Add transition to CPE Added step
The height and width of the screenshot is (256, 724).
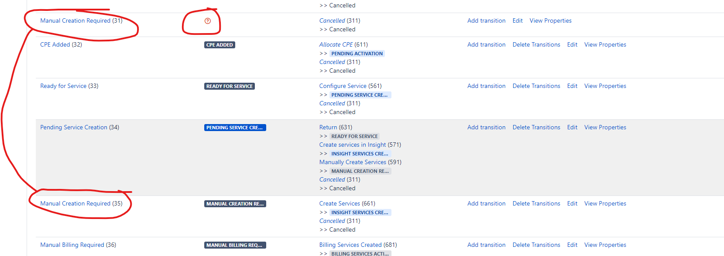tap(486, 44)
